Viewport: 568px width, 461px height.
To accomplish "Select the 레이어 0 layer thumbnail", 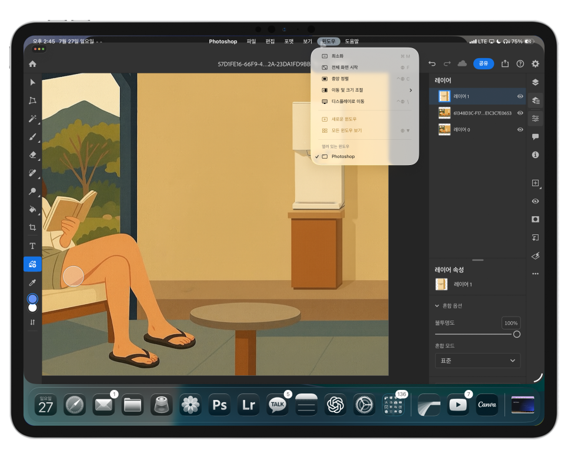I will click(445, 130).
